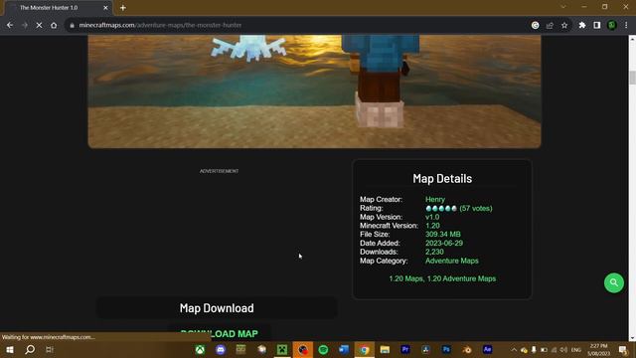
Task: Click the map screenshot image
Action: tap(314, 91)
